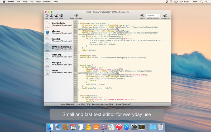Click the Demo user name in menu bar
The height and width of the screenshot is (132, 211).
click(194, 2)
